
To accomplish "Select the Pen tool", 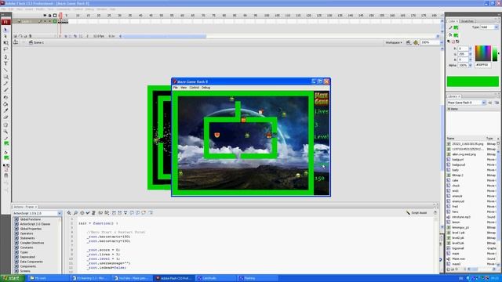I will 5,57.
